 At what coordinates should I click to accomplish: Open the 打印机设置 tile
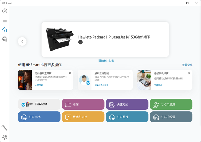coord(171,117)
